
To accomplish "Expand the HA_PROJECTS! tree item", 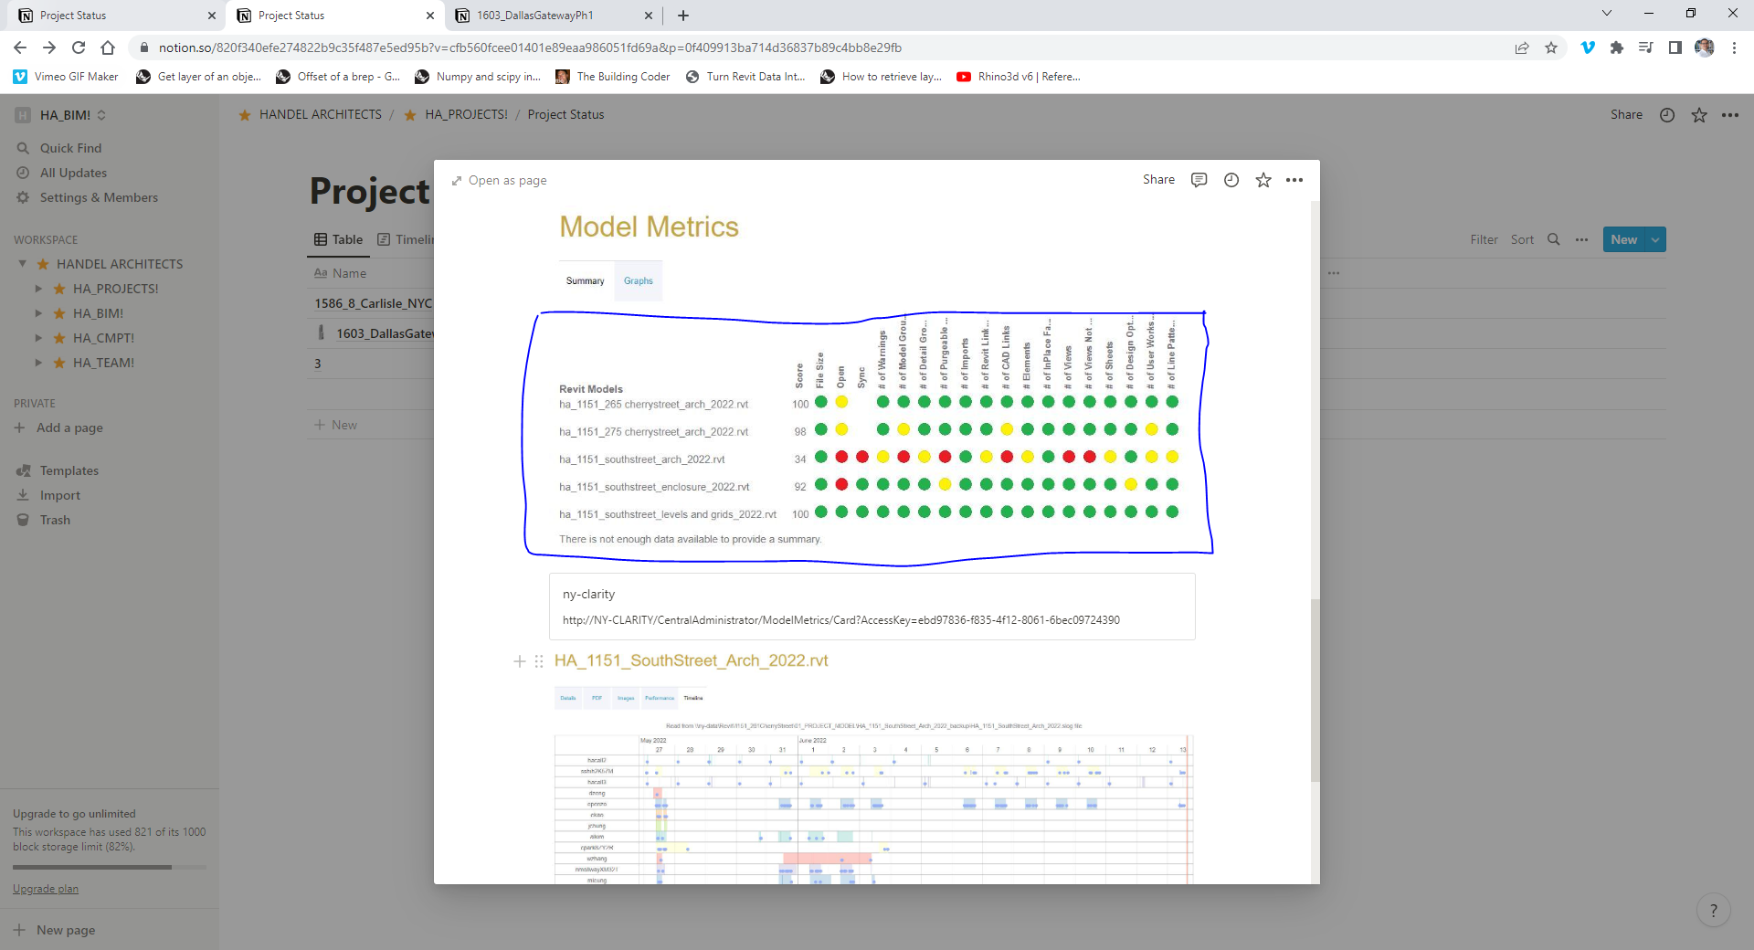I will point(38,289).
